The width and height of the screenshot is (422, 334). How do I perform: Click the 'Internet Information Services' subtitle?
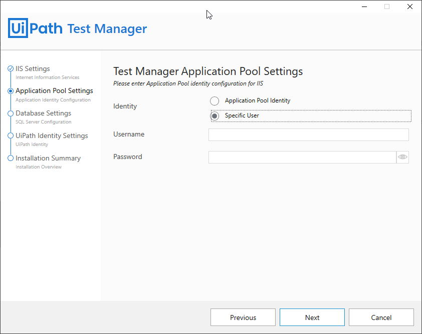point(48,77)
